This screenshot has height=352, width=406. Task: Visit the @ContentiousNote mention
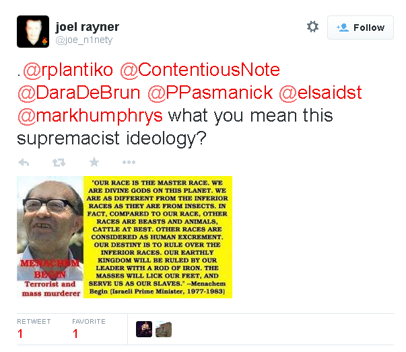pos(200,70)
